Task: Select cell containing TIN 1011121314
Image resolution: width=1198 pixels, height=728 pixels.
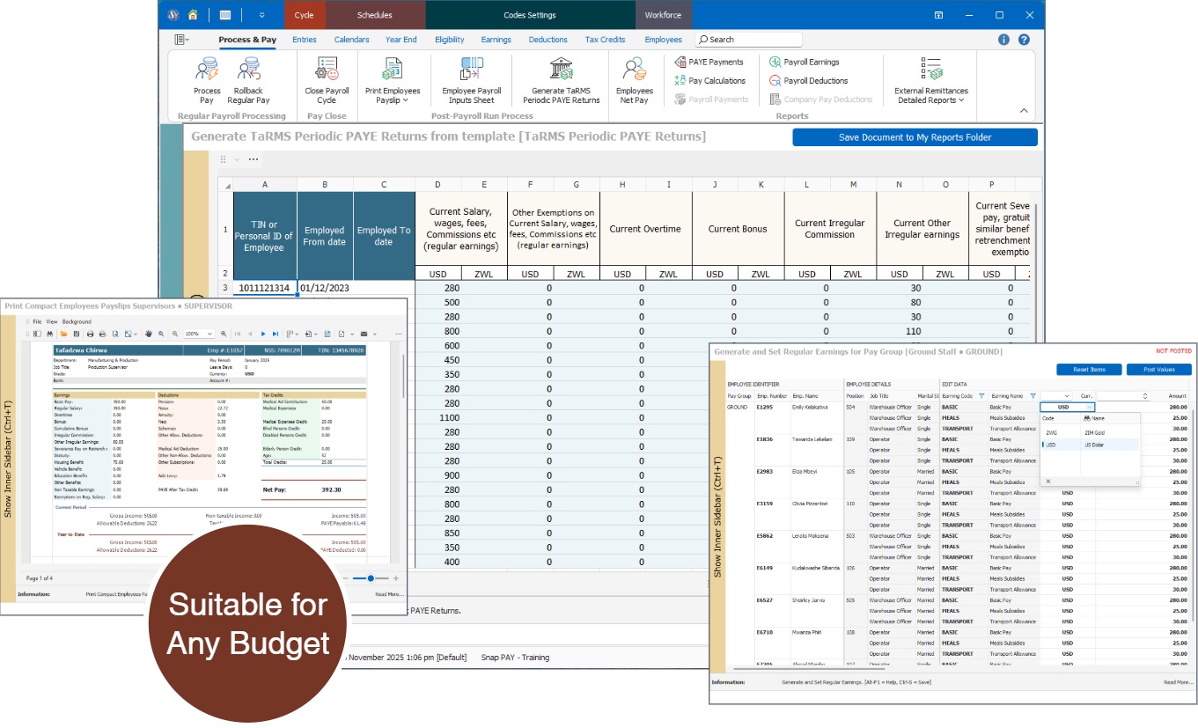Action: pos(265,288)
